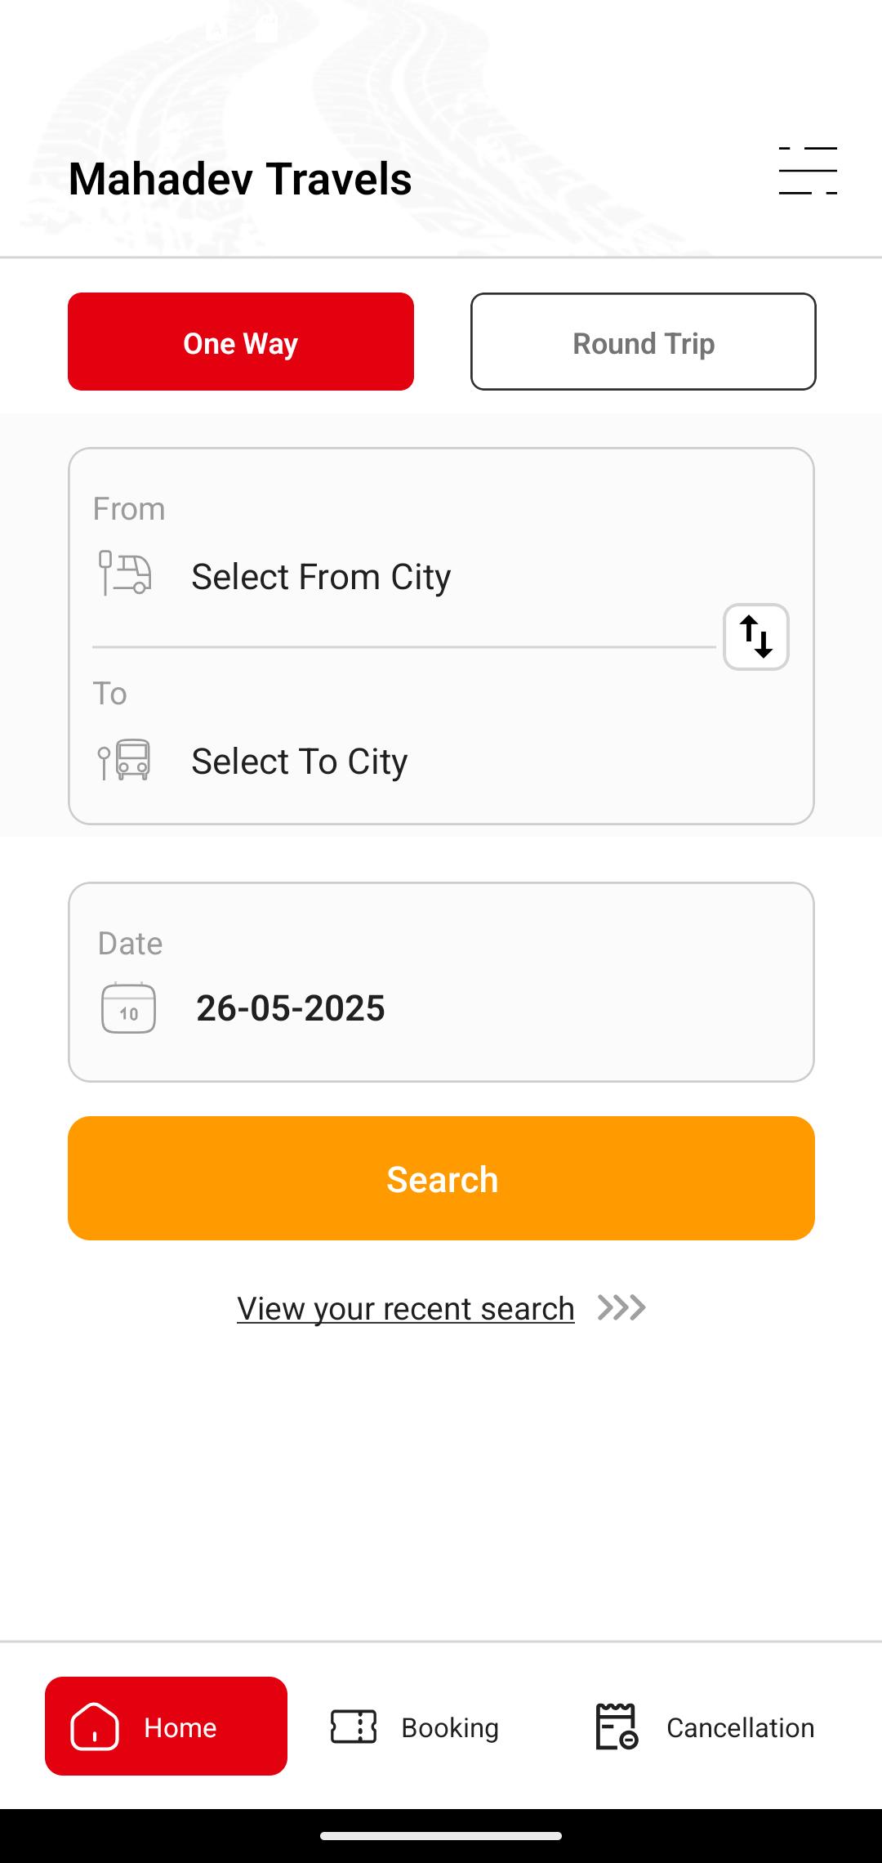Open the date picker showing 26-05-2025
Image resolution: width=882 pixels, height=1863 pixels.
pos(291,1008)
